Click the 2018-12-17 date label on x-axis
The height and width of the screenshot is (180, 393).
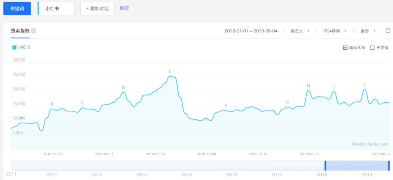click(x=258, y=154)
